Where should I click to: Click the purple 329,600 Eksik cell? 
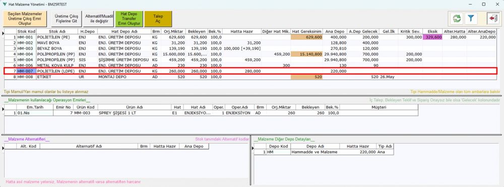(432, 37)
